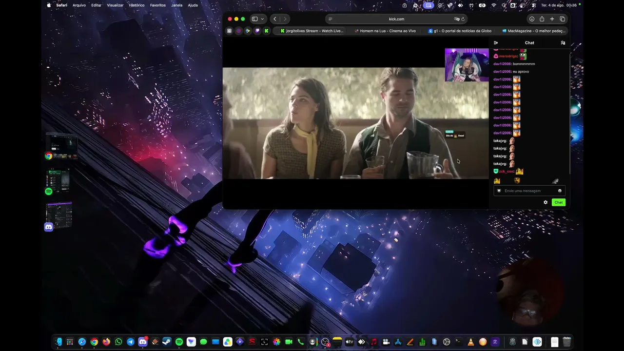Open the Favoritos menu
The width and height of the screenshot is (624, 351).
pyautogui.click(x=158, y=5)
